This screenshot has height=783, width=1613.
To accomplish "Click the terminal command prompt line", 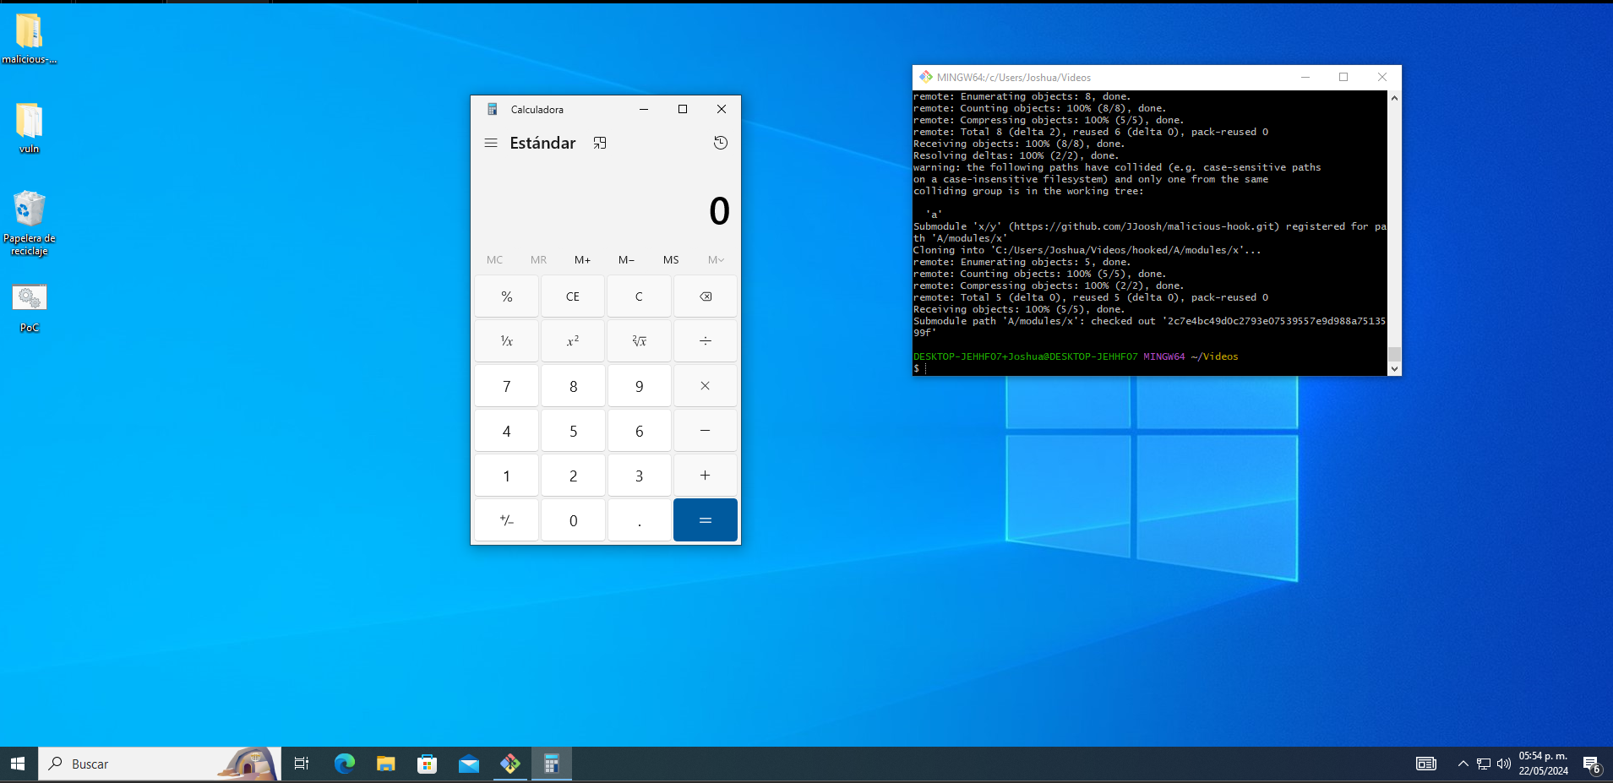I will (x=1150, y=368).
